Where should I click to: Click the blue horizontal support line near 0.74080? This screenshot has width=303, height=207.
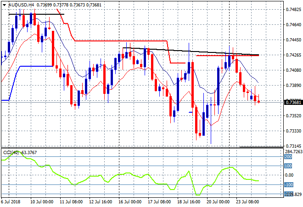click(x=37, y=66)
